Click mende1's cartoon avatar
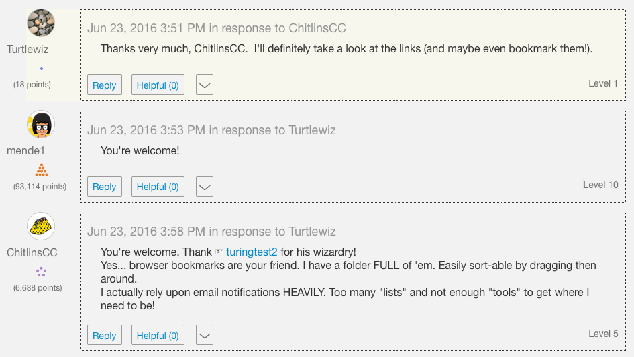This screenshot has height=357, width=634. 41,125
